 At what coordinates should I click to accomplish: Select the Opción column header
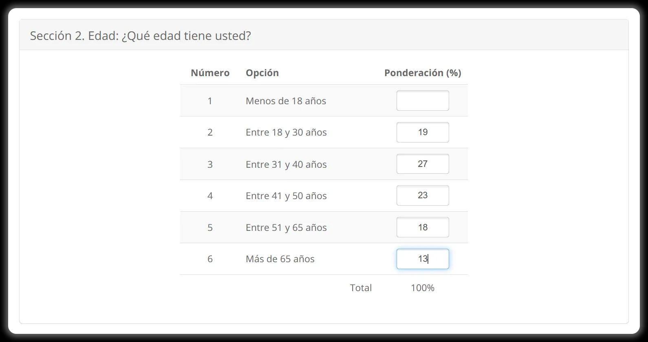click(x=262, y=72)
